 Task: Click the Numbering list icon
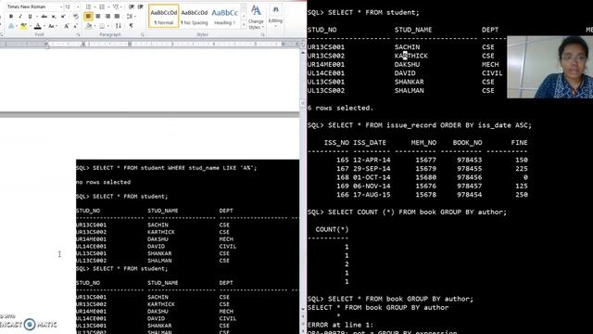(x=102, y=6)
